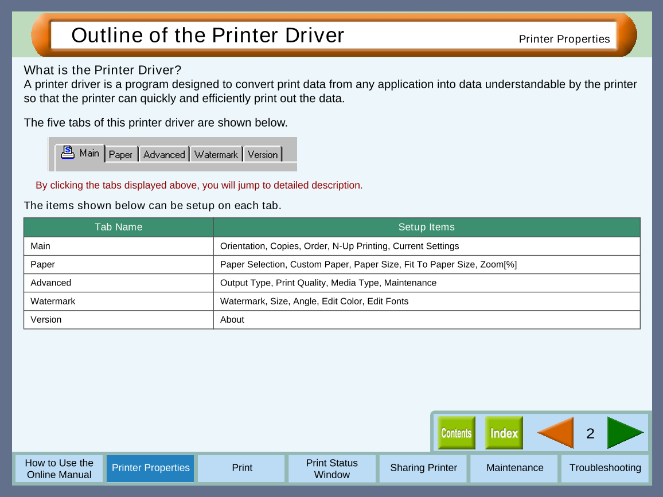Image resolution: width=663 pixels, height=497 pixels.
Task: Click 'The items shown below can be setup' sentence
Action: pos(152,205)
